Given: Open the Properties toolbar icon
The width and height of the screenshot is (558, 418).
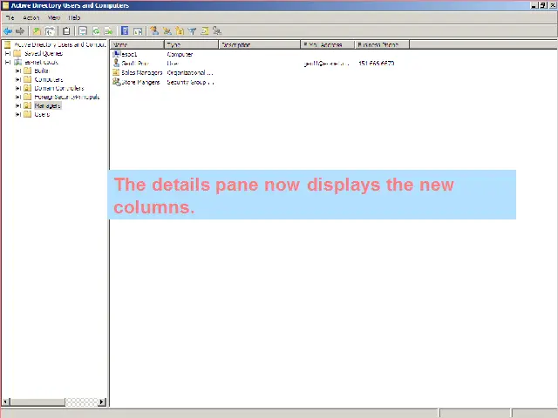Looking at the screenshot, I should click(x=83, y=31).
